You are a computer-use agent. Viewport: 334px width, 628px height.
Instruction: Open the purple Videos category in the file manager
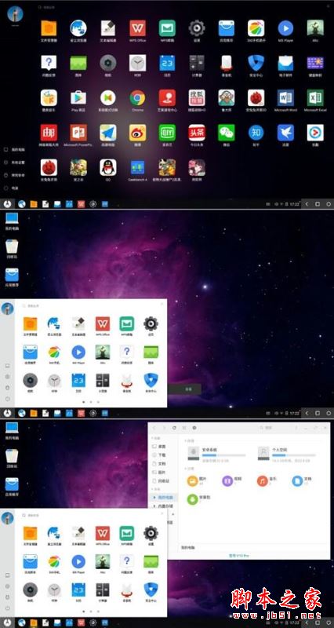click(x=227, y=480)
